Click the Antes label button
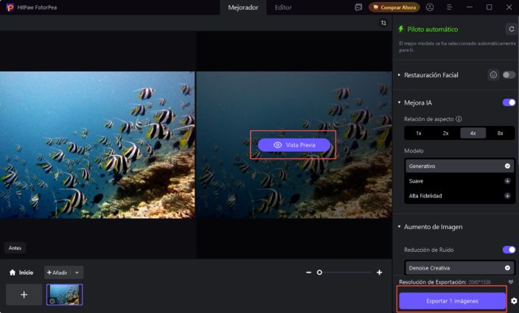This screenshot has width=519, height=313. tap(15, 248)
